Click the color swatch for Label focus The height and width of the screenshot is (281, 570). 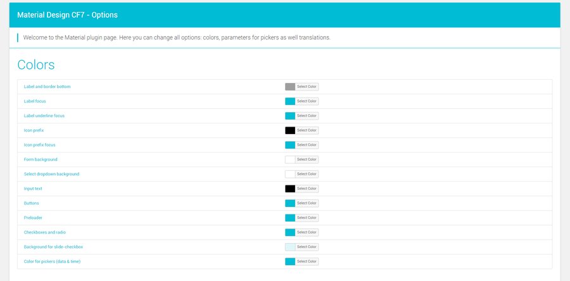pyautogui.click(x=290, y=101)
